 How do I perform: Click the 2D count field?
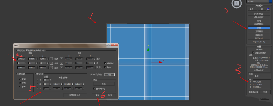(46, 84)
